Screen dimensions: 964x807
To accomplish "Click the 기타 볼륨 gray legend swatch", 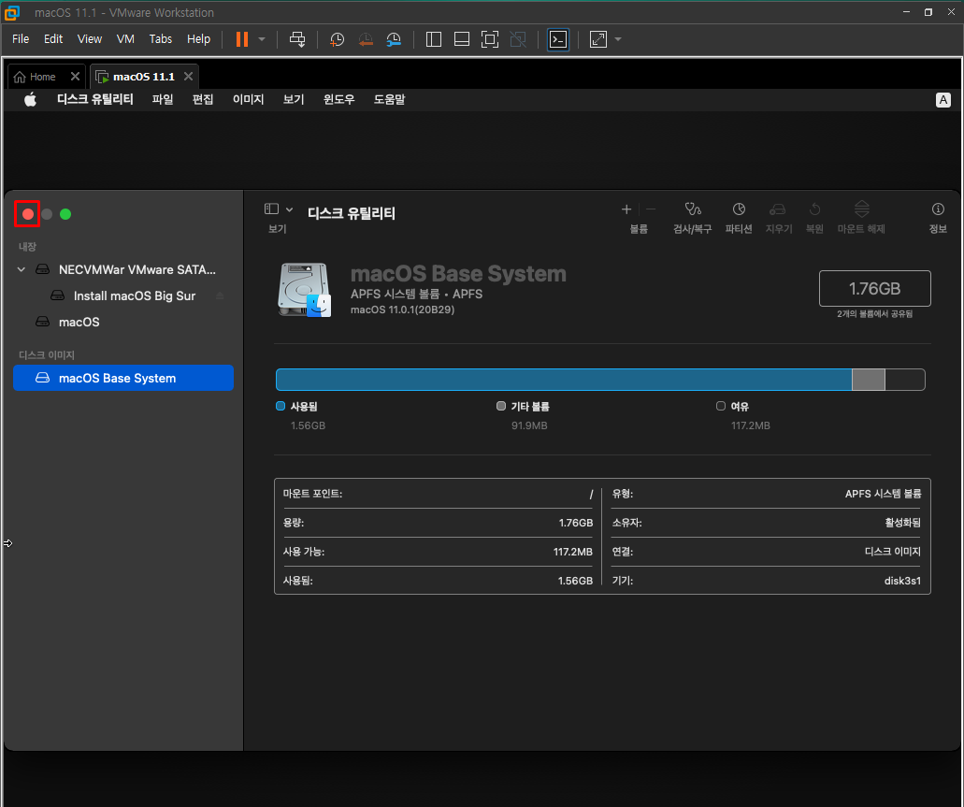I will point(501,406).
